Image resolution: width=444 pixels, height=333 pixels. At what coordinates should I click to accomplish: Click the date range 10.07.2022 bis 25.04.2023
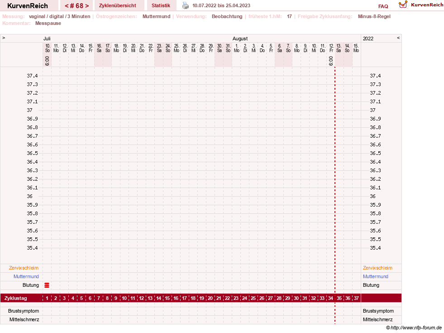pos(221,5)
